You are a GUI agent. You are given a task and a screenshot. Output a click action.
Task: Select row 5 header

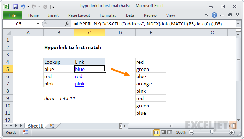click(x=8, y=69)
